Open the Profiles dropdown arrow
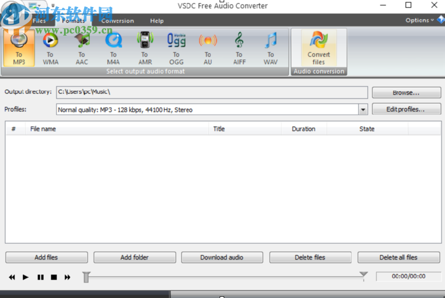This screenshot has width=445, height=298. [363, 110]
